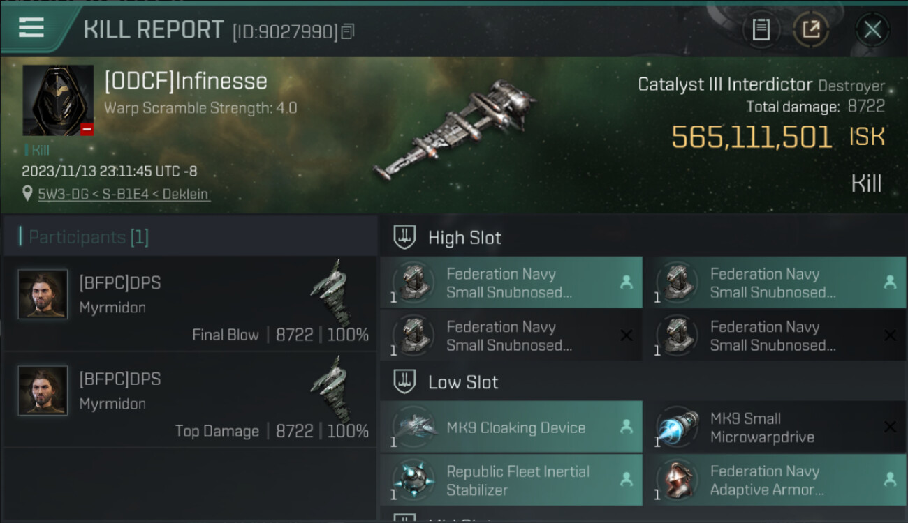Image resolution: width=908 pixels, height=523 pixels.
Task: Copy the kill report ID
Action: [348, 31]
